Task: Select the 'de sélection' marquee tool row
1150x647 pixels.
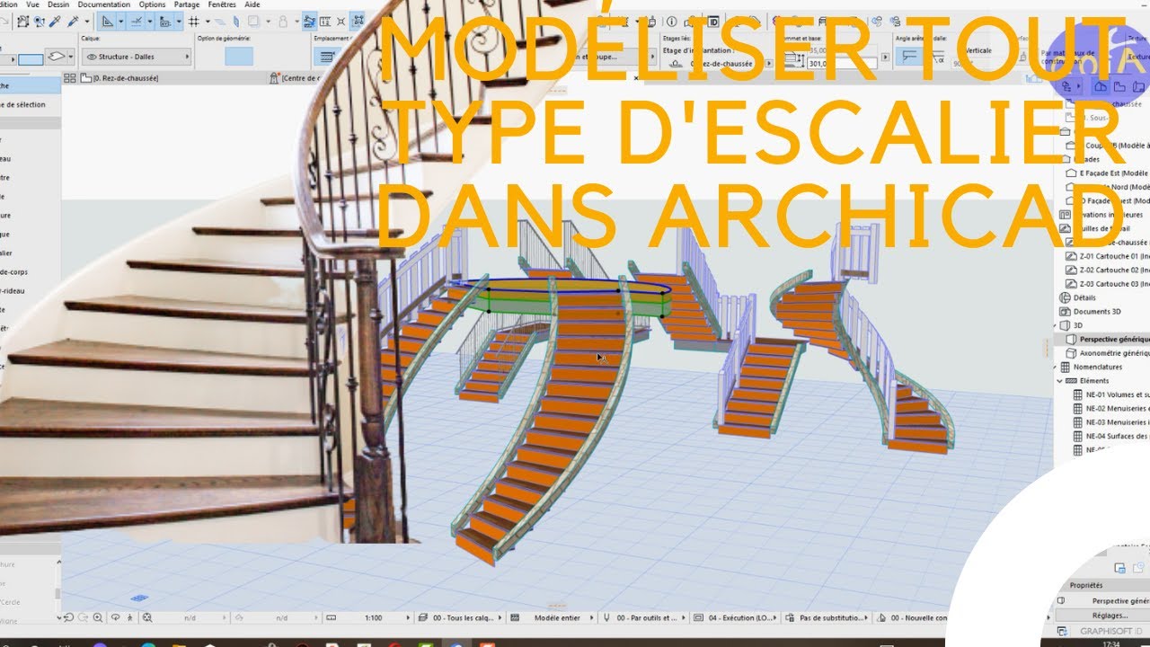Action: (x=31, y=105)
